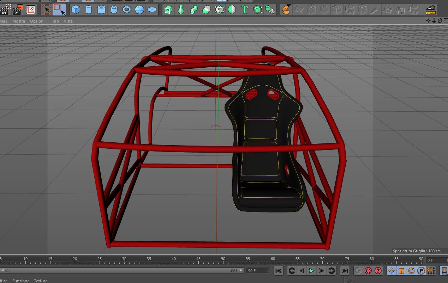Activate the Rectangle Selection tool
448x283 pixels.
click(x=60, y=10)
